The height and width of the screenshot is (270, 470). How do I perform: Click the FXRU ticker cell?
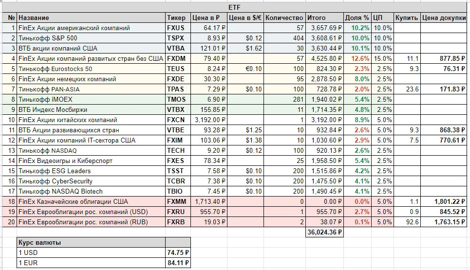pyautogui.click(x=178, y=212)
